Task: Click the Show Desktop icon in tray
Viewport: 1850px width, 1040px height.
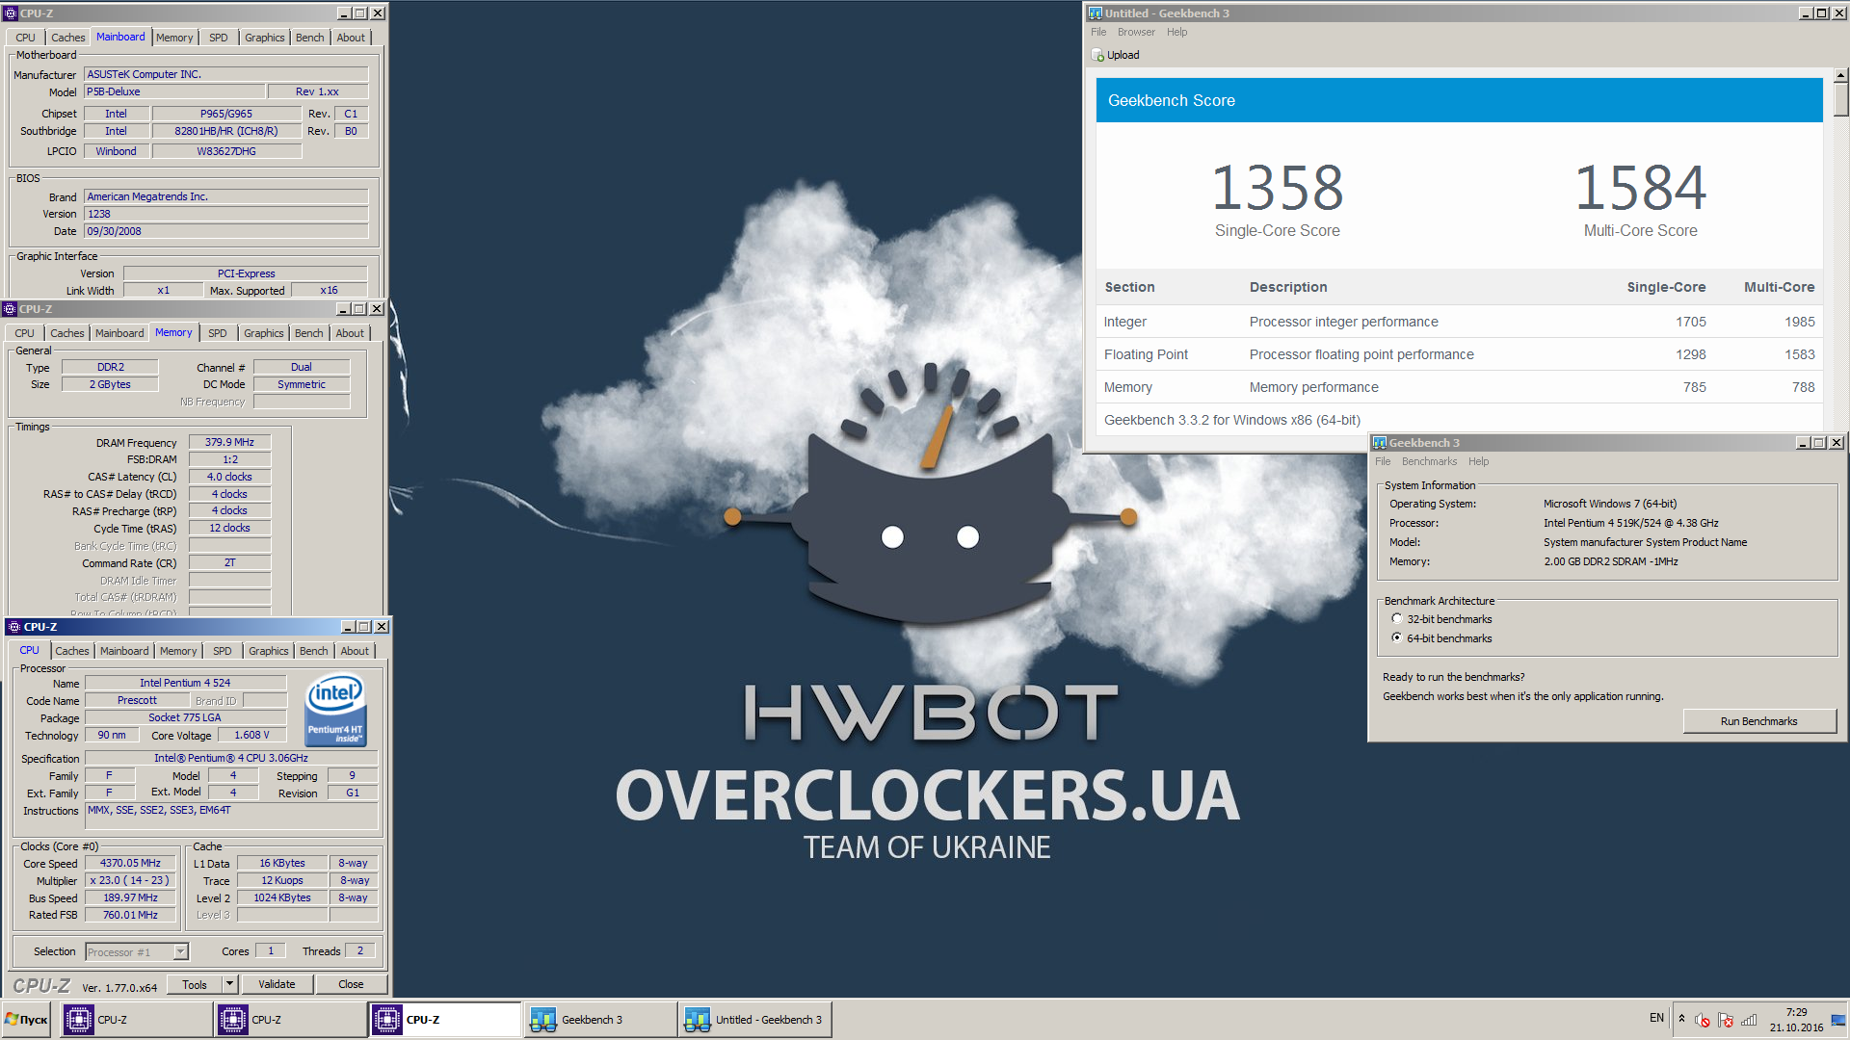Action: point(1838,1020)
